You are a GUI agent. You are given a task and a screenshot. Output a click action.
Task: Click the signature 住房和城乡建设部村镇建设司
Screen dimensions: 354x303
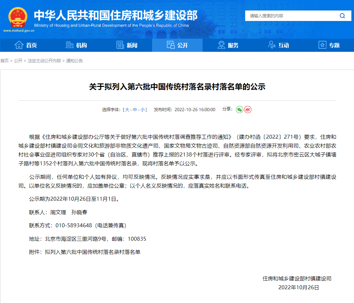click(297, 279)
